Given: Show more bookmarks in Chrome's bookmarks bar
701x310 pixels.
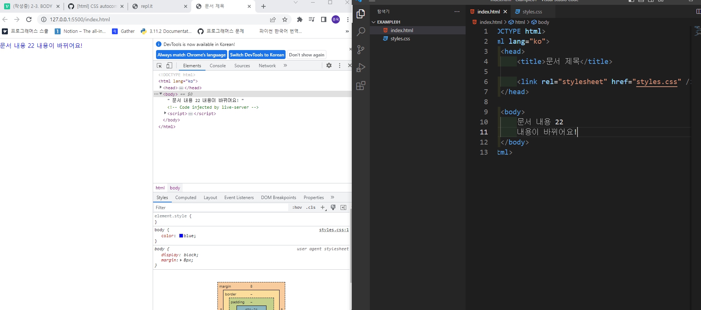Looking at the screenshot, I should (x=347, y=31).
